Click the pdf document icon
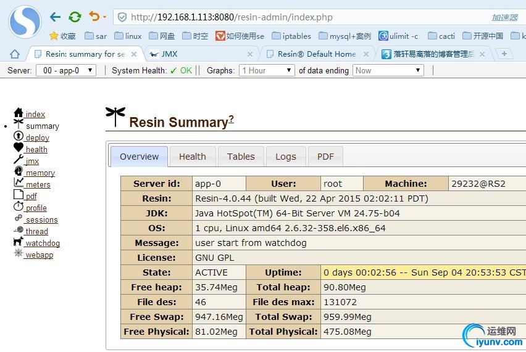Viewport: 526px width, 352px height. click(x=18, y=194)
